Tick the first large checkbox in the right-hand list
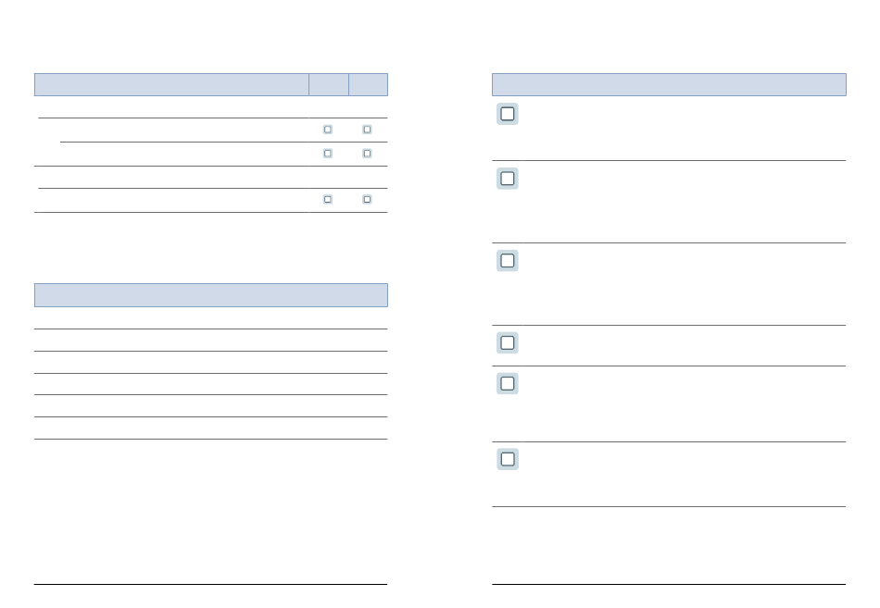880x608 pixels. [x=508, y=114]
